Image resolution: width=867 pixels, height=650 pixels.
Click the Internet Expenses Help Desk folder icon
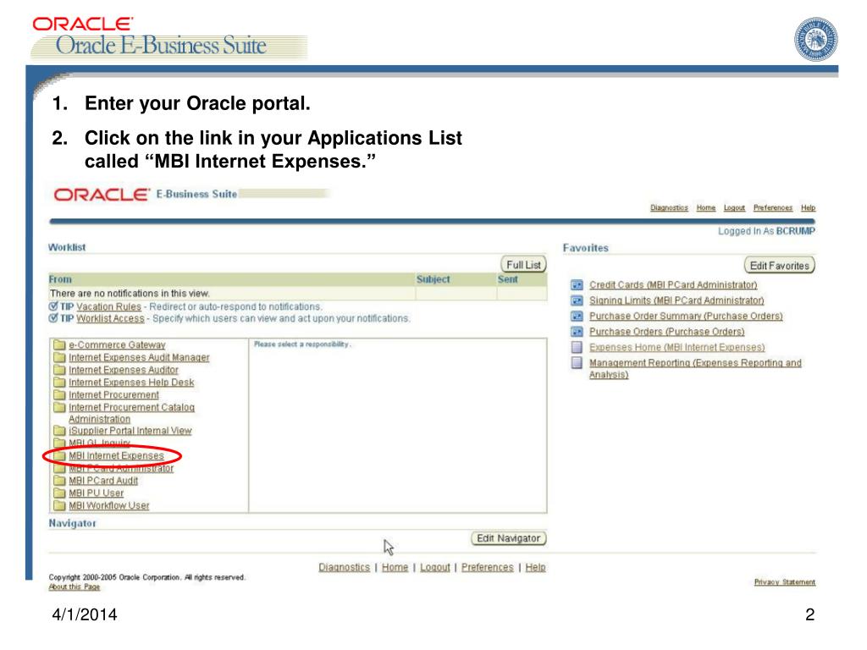pos(59,382)
